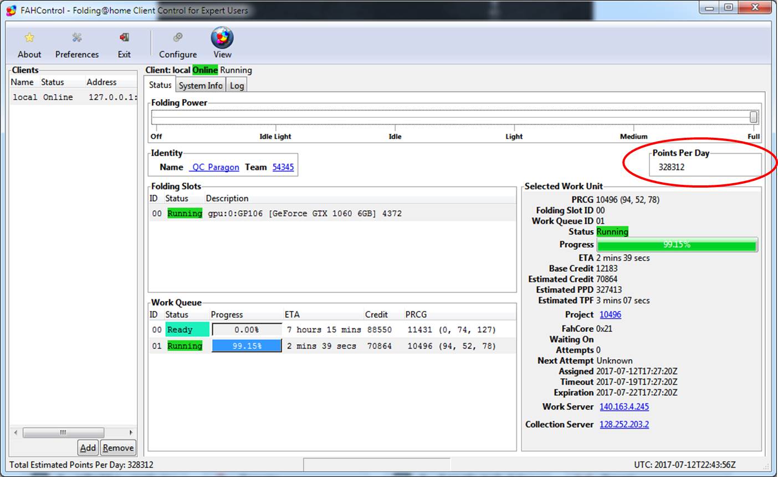
Task: Open Collection Server 128.252.203.2 link
Action: [624, 424]
